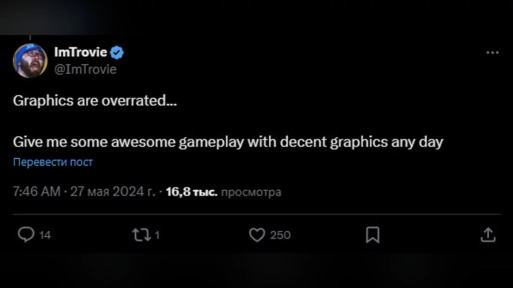
Task: Click the "27 мая 2024 г." date
Action: 113,192
